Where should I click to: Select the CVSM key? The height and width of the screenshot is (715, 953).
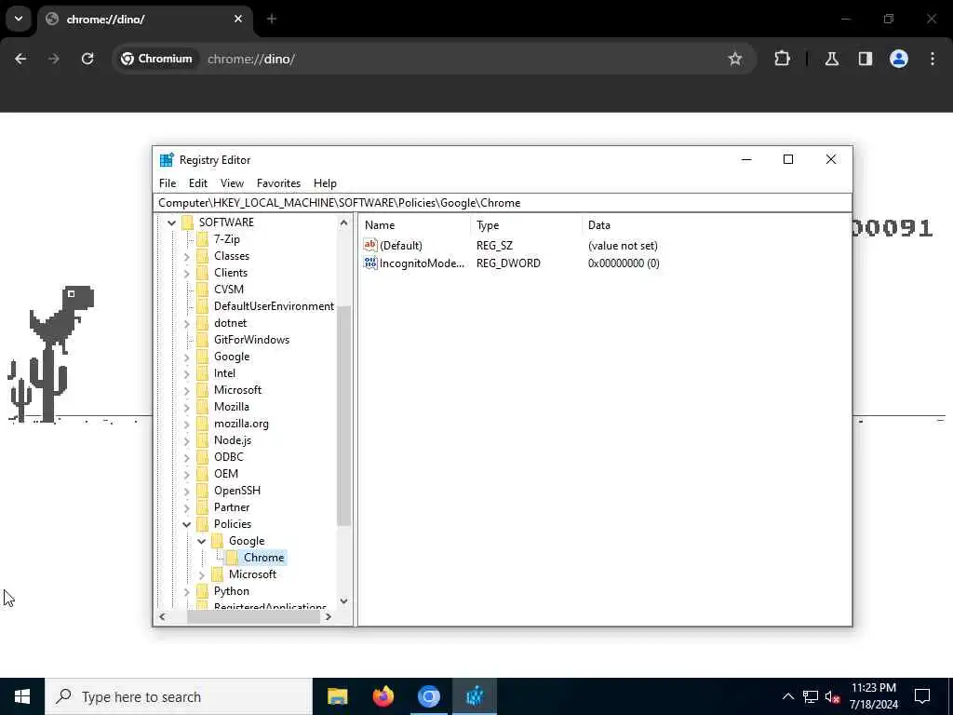(229, 290)
